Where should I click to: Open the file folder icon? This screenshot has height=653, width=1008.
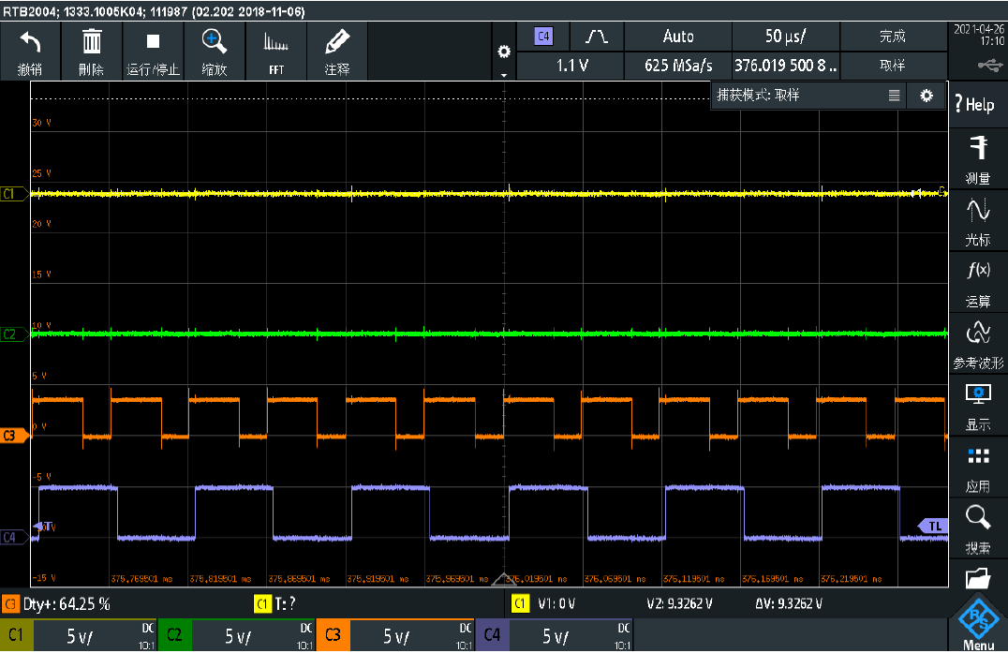(978, 578)
